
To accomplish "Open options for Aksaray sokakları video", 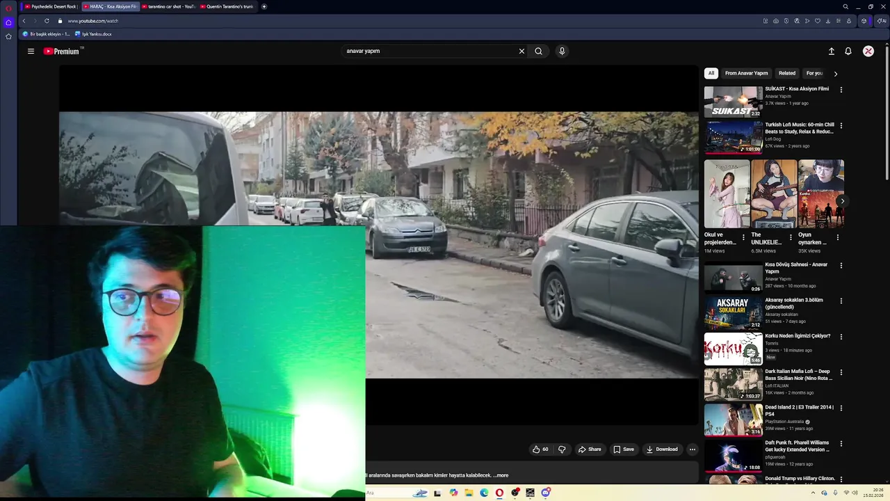I will click(841, 301).
